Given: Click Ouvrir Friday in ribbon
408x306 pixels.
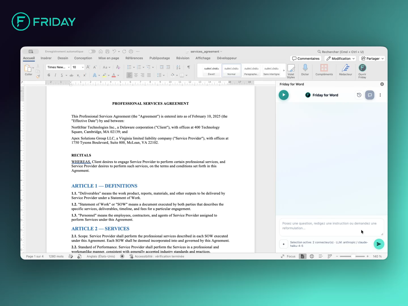Looking at the screenshot, I should (x=362, y=71).
